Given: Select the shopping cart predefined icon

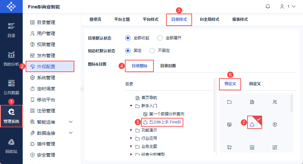Looking at the screenshot, I should click(229, 147).
